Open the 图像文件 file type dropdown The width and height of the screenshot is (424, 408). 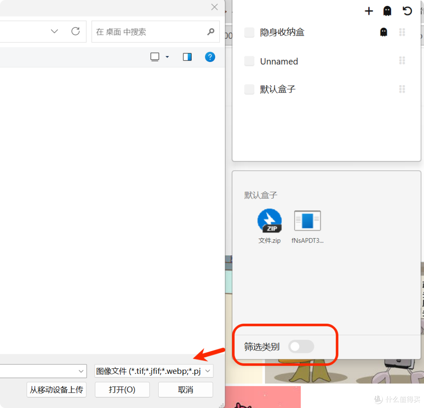point(154,371)
